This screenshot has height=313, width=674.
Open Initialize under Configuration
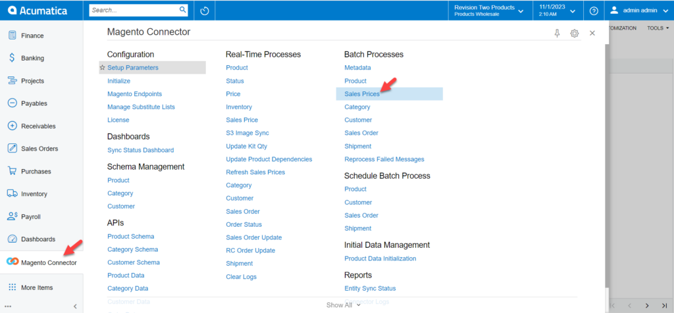tap(118, 81)
